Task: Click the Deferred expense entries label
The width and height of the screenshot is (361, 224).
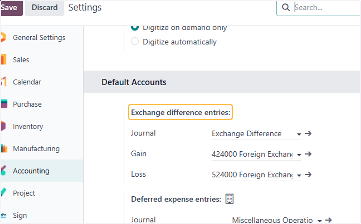Action: 176,199
